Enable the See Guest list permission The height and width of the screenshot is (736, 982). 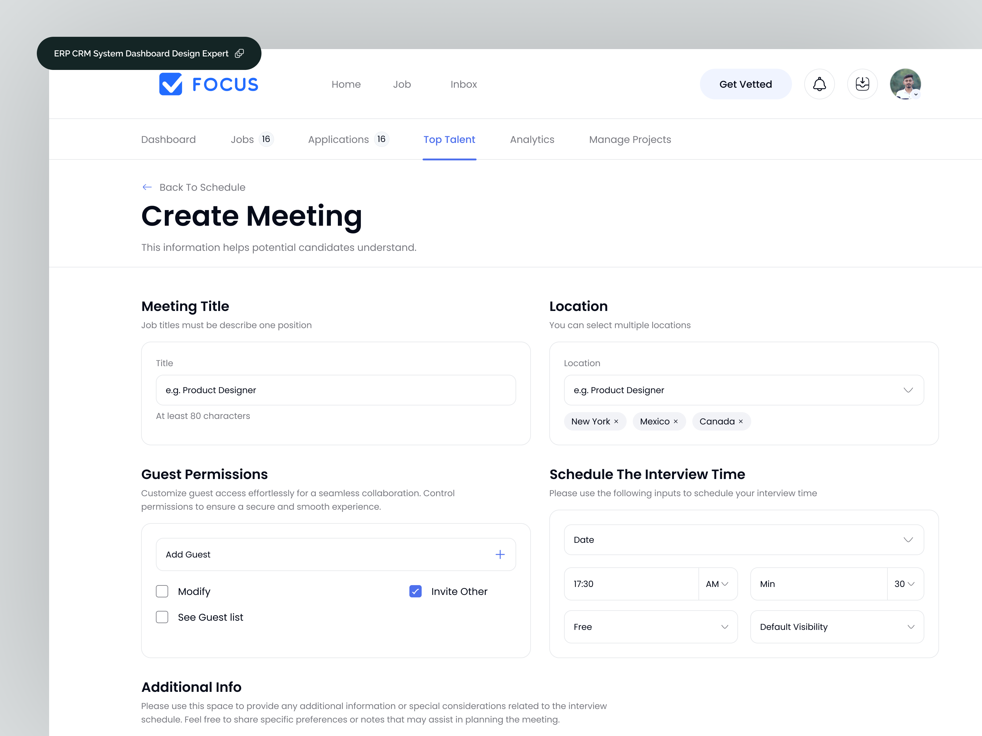tap(162, 617)
